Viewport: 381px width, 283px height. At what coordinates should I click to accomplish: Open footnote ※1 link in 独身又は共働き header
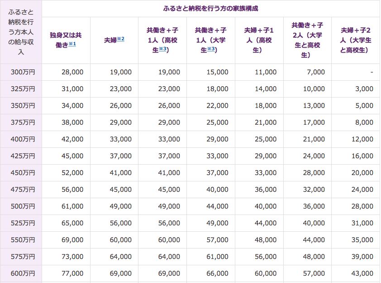[72, 44]
